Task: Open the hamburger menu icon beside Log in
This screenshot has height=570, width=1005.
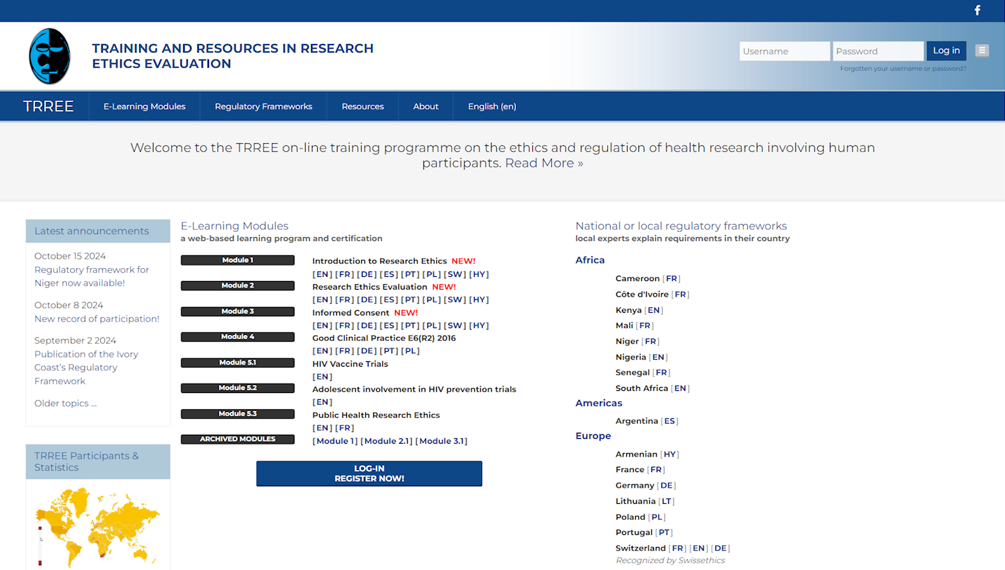Action: (982, 51)
